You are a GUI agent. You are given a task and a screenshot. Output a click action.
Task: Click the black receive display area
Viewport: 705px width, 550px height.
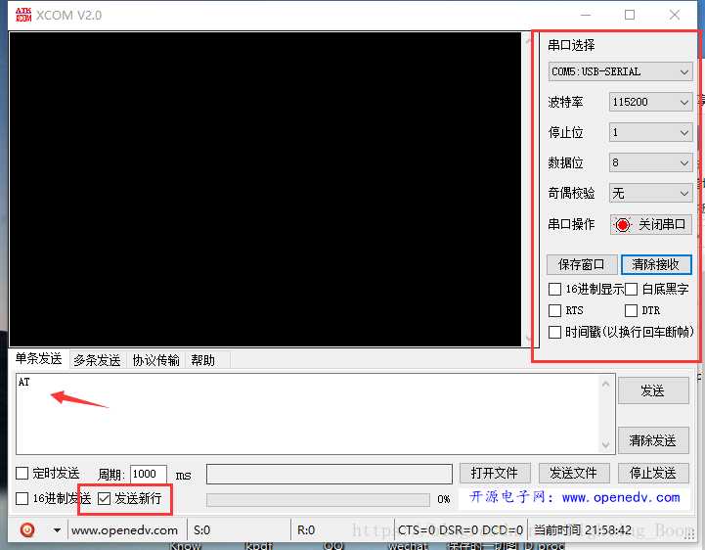(x=265, y=189)
